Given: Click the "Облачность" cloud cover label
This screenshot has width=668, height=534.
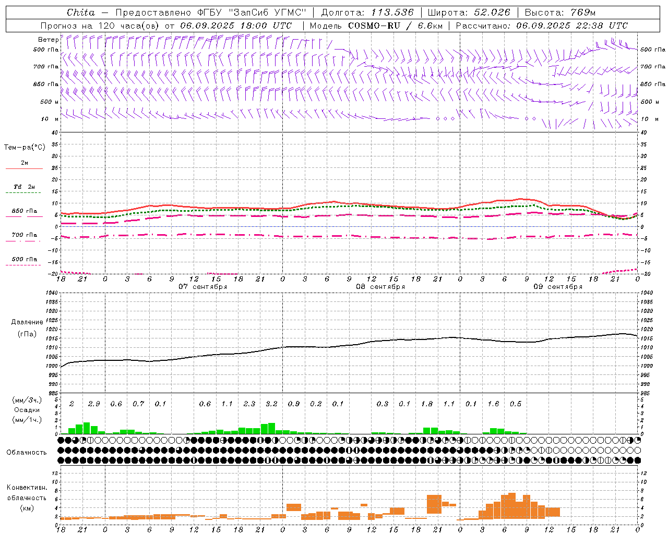Looking at the screenshot, I should 27,453.
